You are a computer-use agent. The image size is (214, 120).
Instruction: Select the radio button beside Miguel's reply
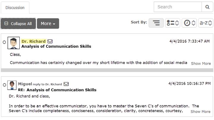click(4, 85)
